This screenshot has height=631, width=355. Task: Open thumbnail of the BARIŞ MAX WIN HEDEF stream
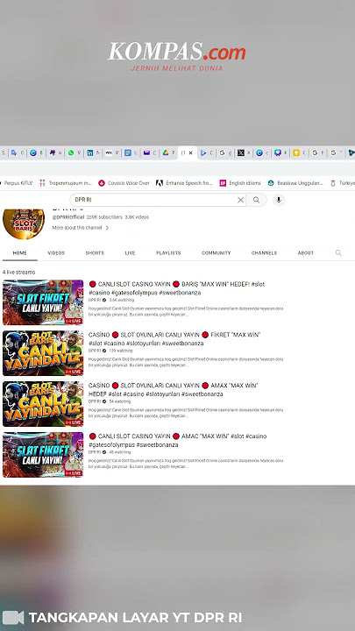[43, 302]
